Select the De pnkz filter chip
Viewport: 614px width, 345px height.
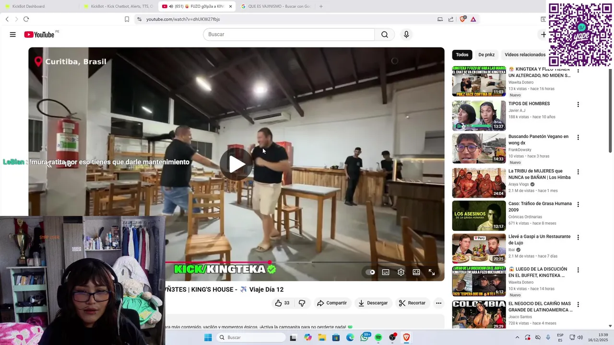pyautogui.click(x=486, y=55)
